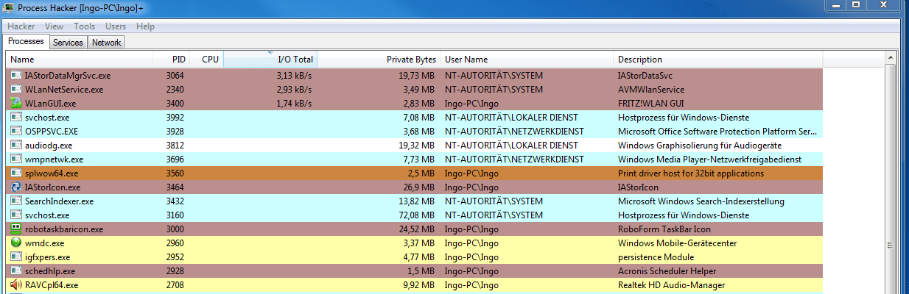Sort by the I/O Total column header
909x294 pixels.
tap(270, 60)
